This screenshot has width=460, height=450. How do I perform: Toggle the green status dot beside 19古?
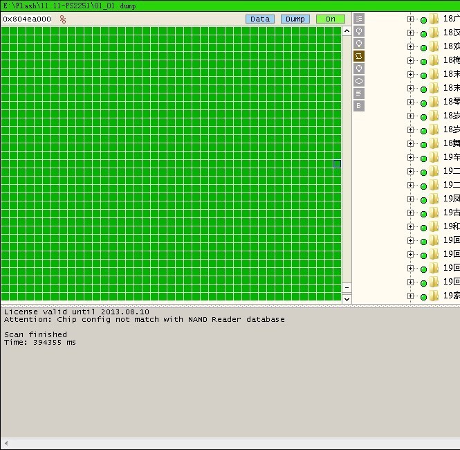tap(423, 213)
